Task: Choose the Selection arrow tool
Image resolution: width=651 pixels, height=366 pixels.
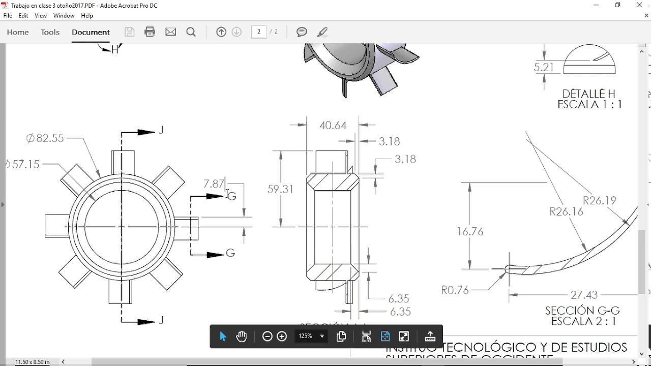Action: (x=223, y=337)
